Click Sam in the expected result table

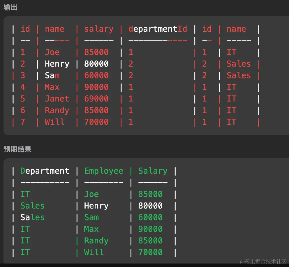click(91, 218)
